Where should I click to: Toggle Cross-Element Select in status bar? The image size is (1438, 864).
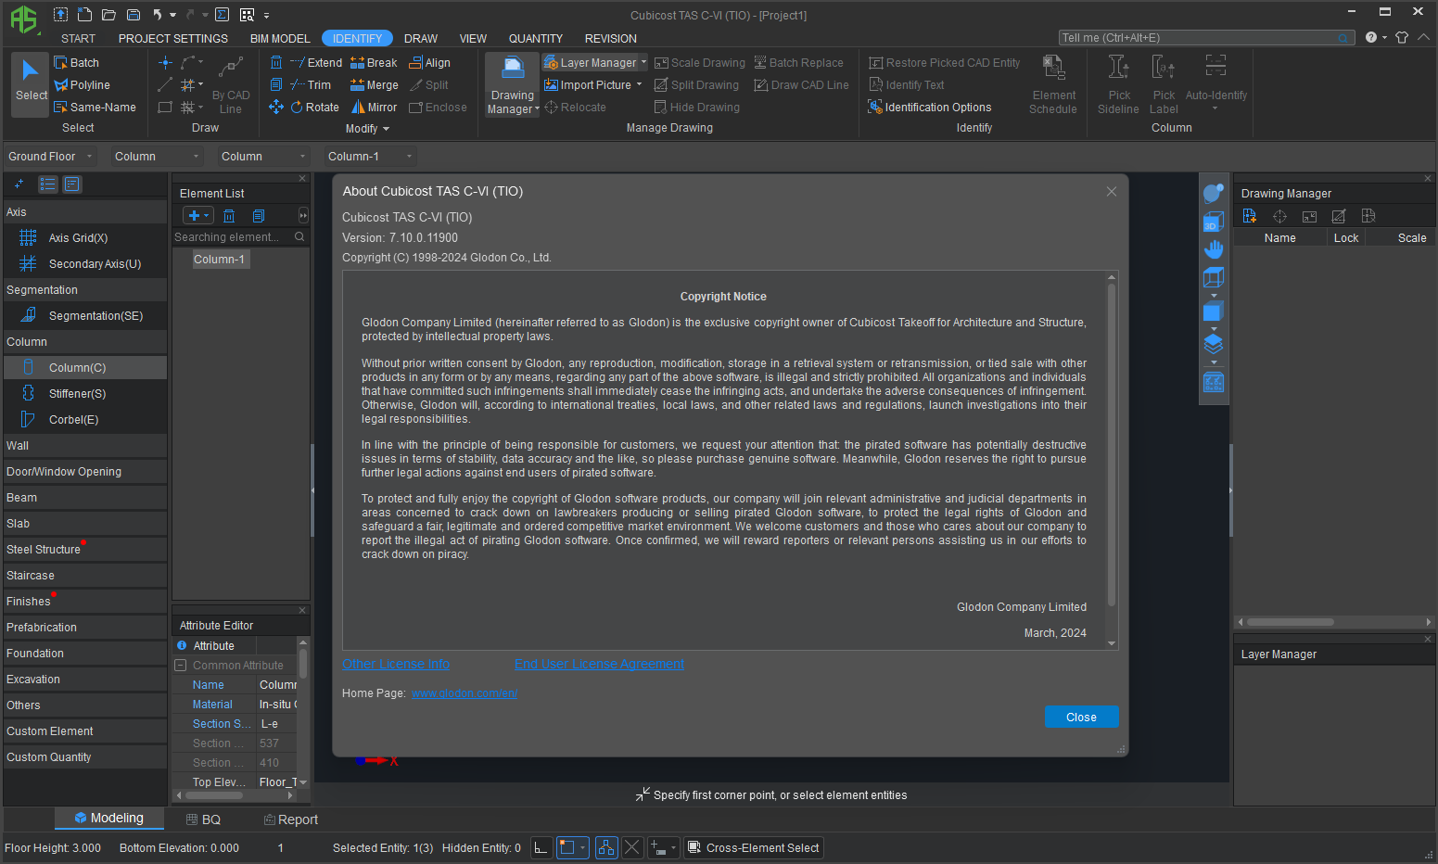click(x=754, y=847)
